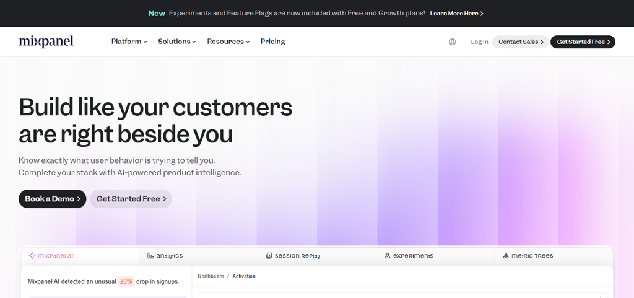Expand the Resources menu
Viewport: 634px width, 298px height.
pyautogui.click(x=228, y=42)
